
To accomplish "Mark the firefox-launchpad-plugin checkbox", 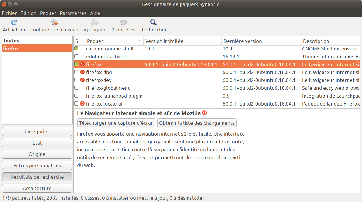I will (x=76, y=96).
